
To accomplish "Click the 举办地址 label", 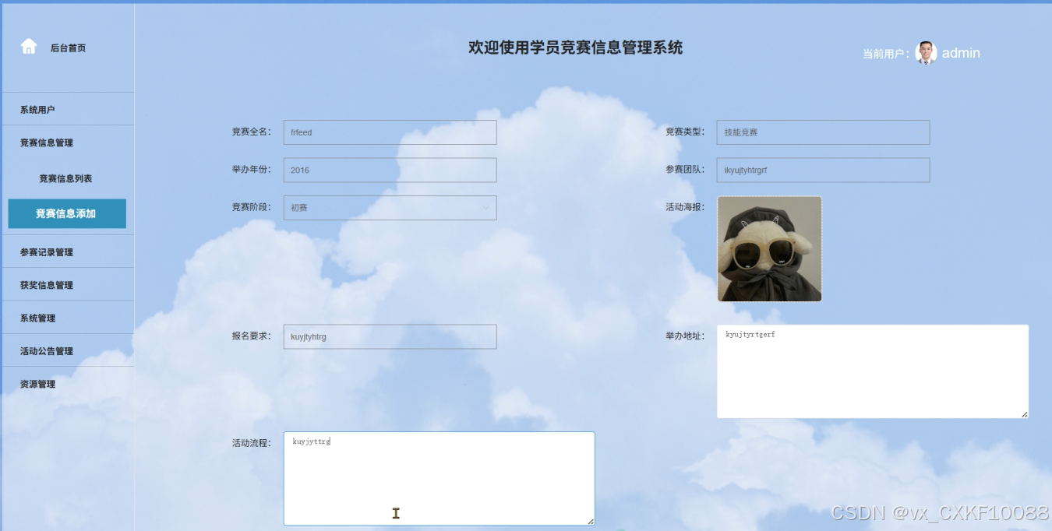I will [684, 336].
